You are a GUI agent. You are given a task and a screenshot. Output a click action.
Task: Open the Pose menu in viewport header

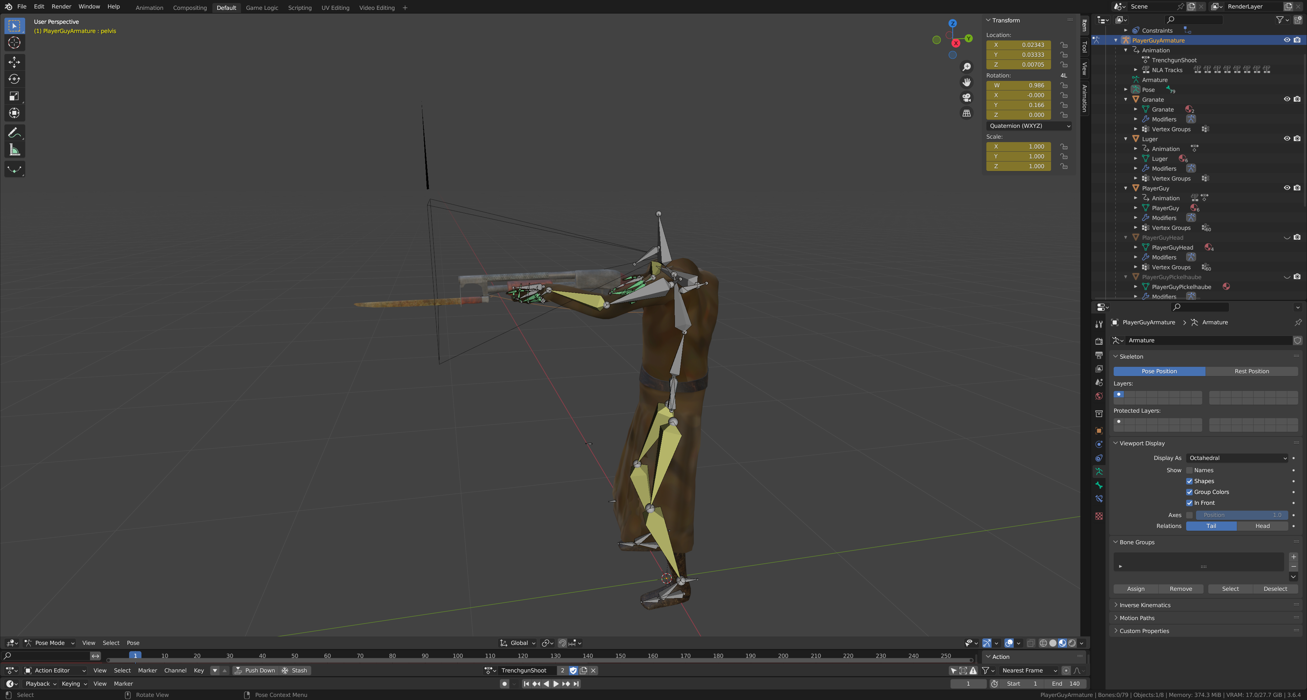point(133,643)
